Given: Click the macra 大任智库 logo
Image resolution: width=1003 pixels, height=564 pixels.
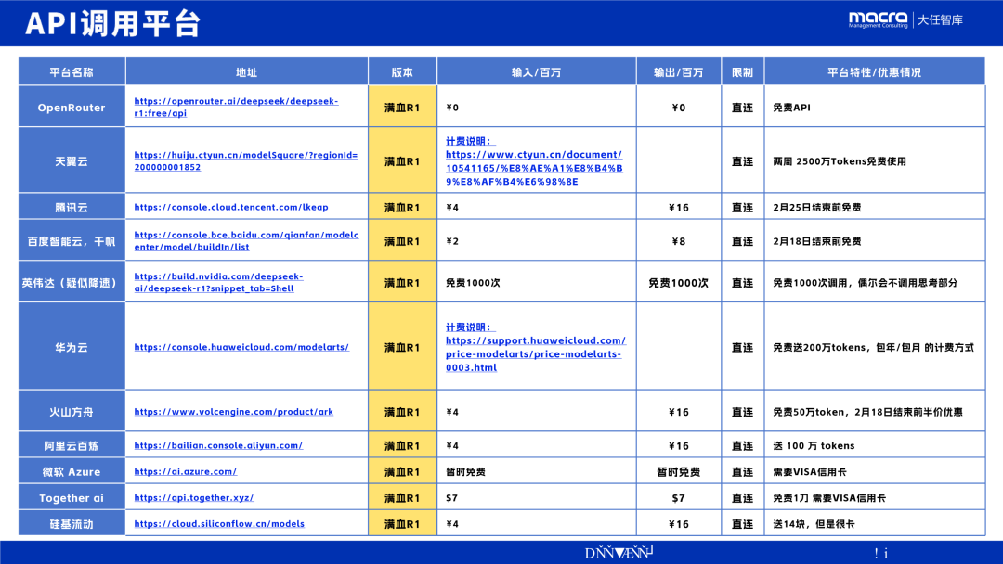Looking at the screenshot, I should pyautogui.click(x=905, y=19).
